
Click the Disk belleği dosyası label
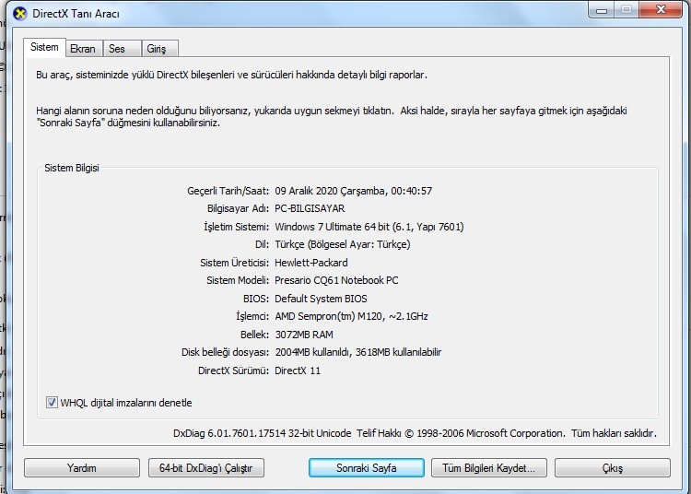coord(225,352)
